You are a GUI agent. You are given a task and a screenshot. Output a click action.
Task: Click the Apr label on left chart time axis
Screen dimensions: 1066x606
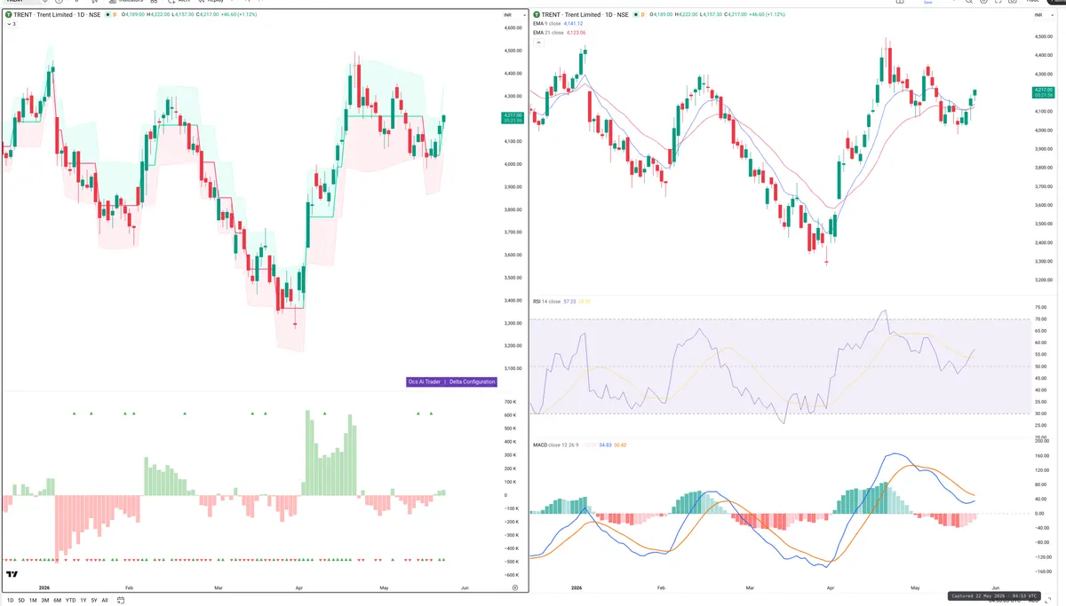(299, 587)
